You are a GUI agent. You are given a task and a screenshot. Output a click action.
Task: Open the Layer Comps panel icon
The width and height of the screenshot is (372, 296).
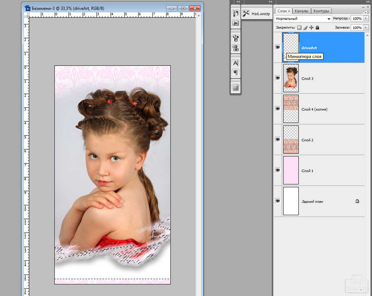click(x=235, y=88)
